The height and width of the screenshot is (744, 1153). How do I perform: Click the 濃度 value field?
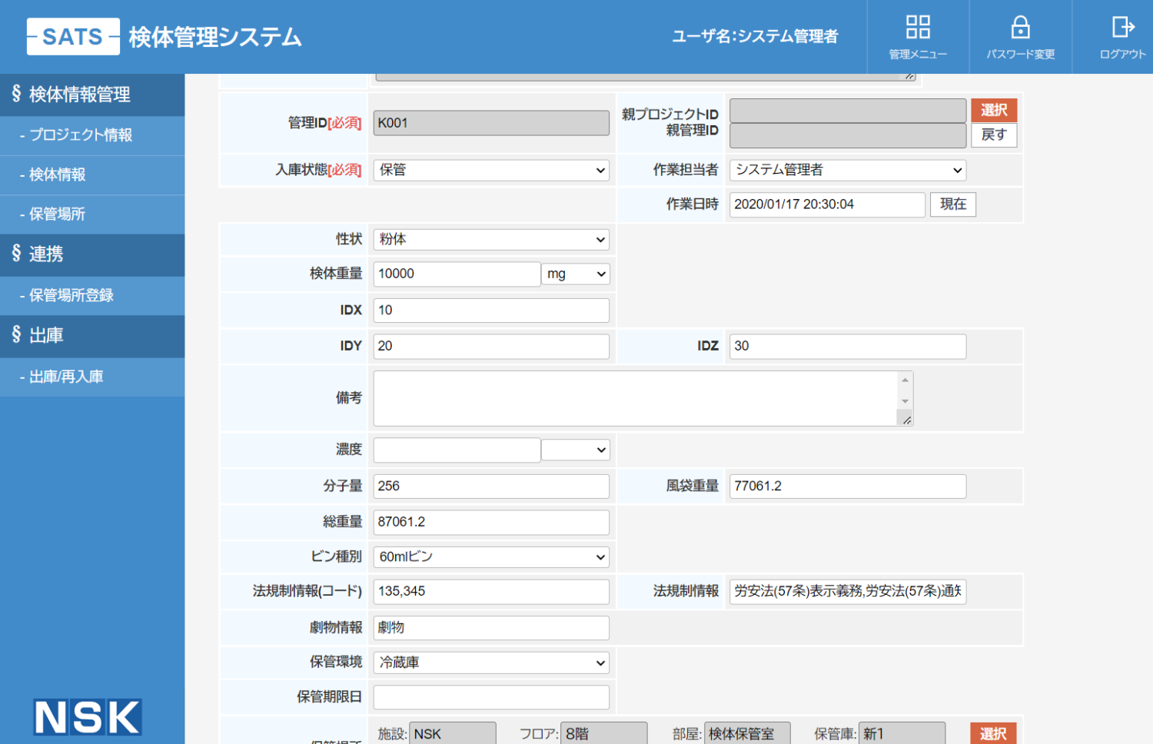coord(457,450)
